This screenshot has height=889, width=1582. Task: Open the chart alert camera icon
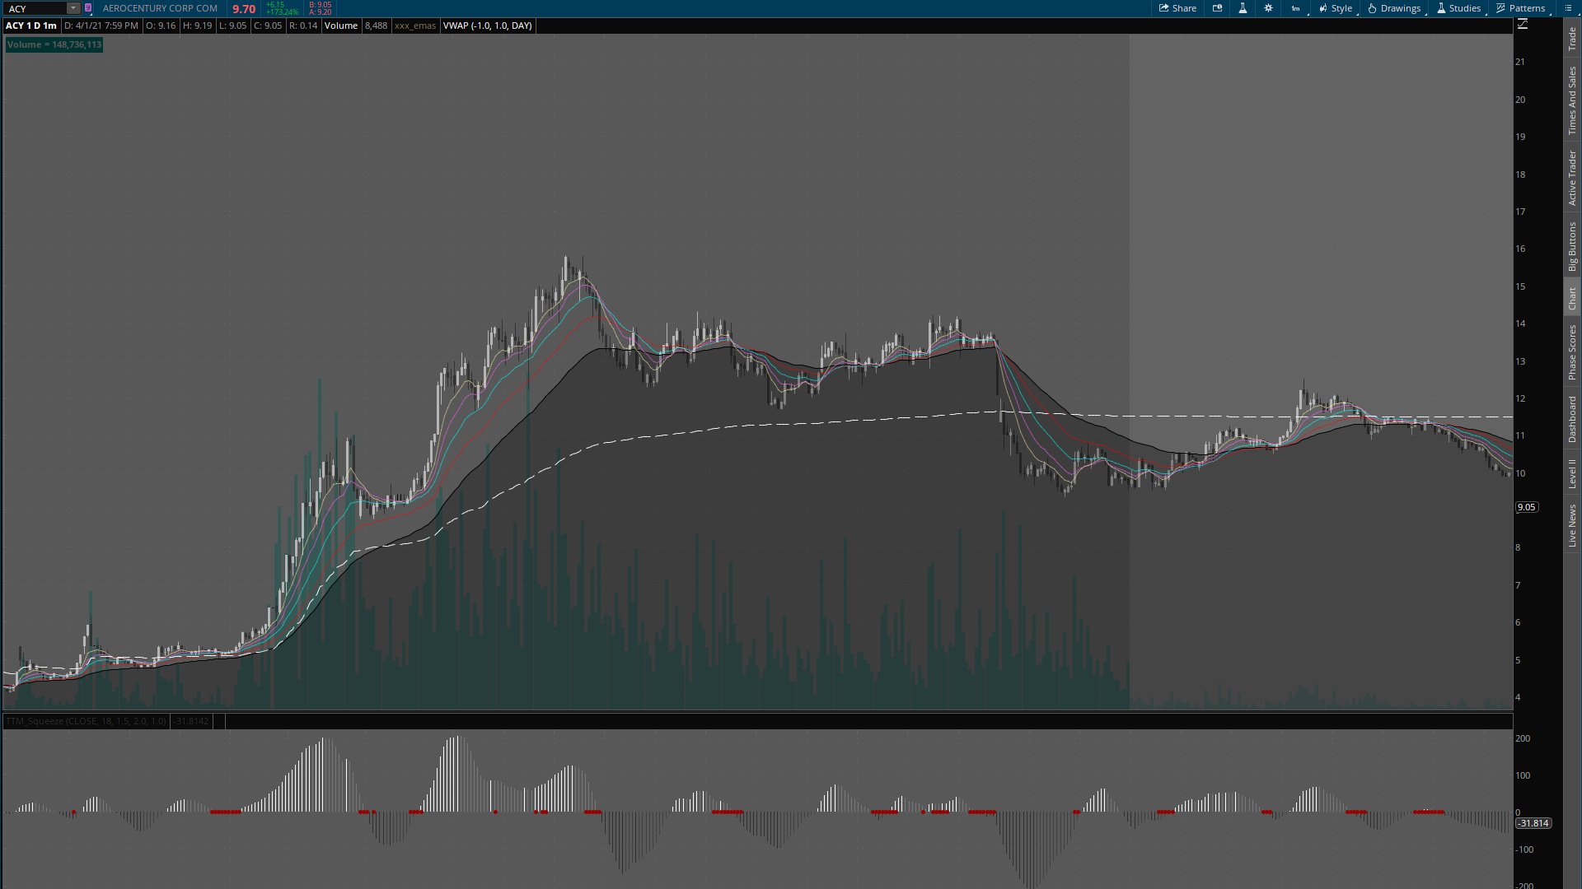click(1217, 8)
